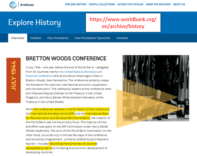
Task: Switch to the Past Presidents tab
Action: (58, 38)
